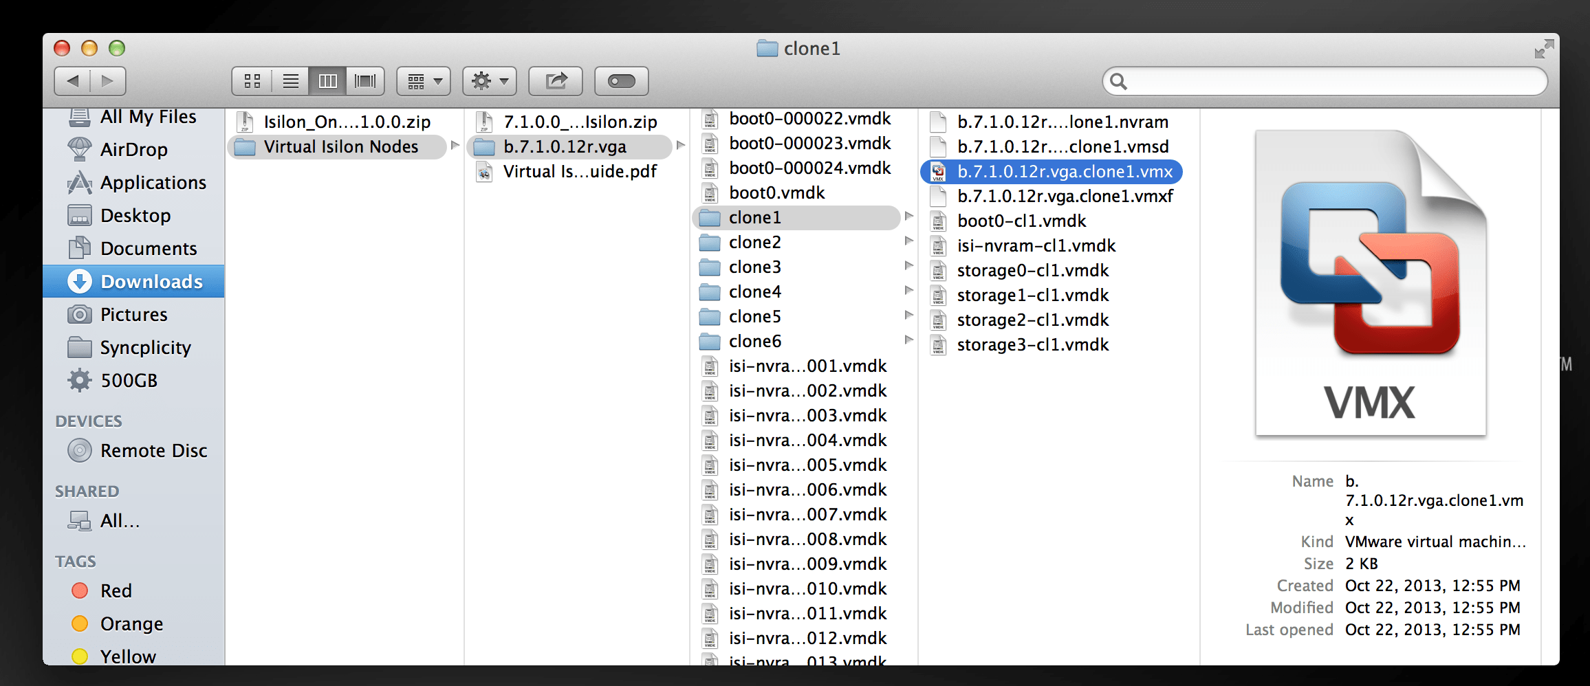The height and width of the screenshot is (686, 1590).
Task: Select the storage1-cl1.vmdk file name
Action: click(1033, 295)
